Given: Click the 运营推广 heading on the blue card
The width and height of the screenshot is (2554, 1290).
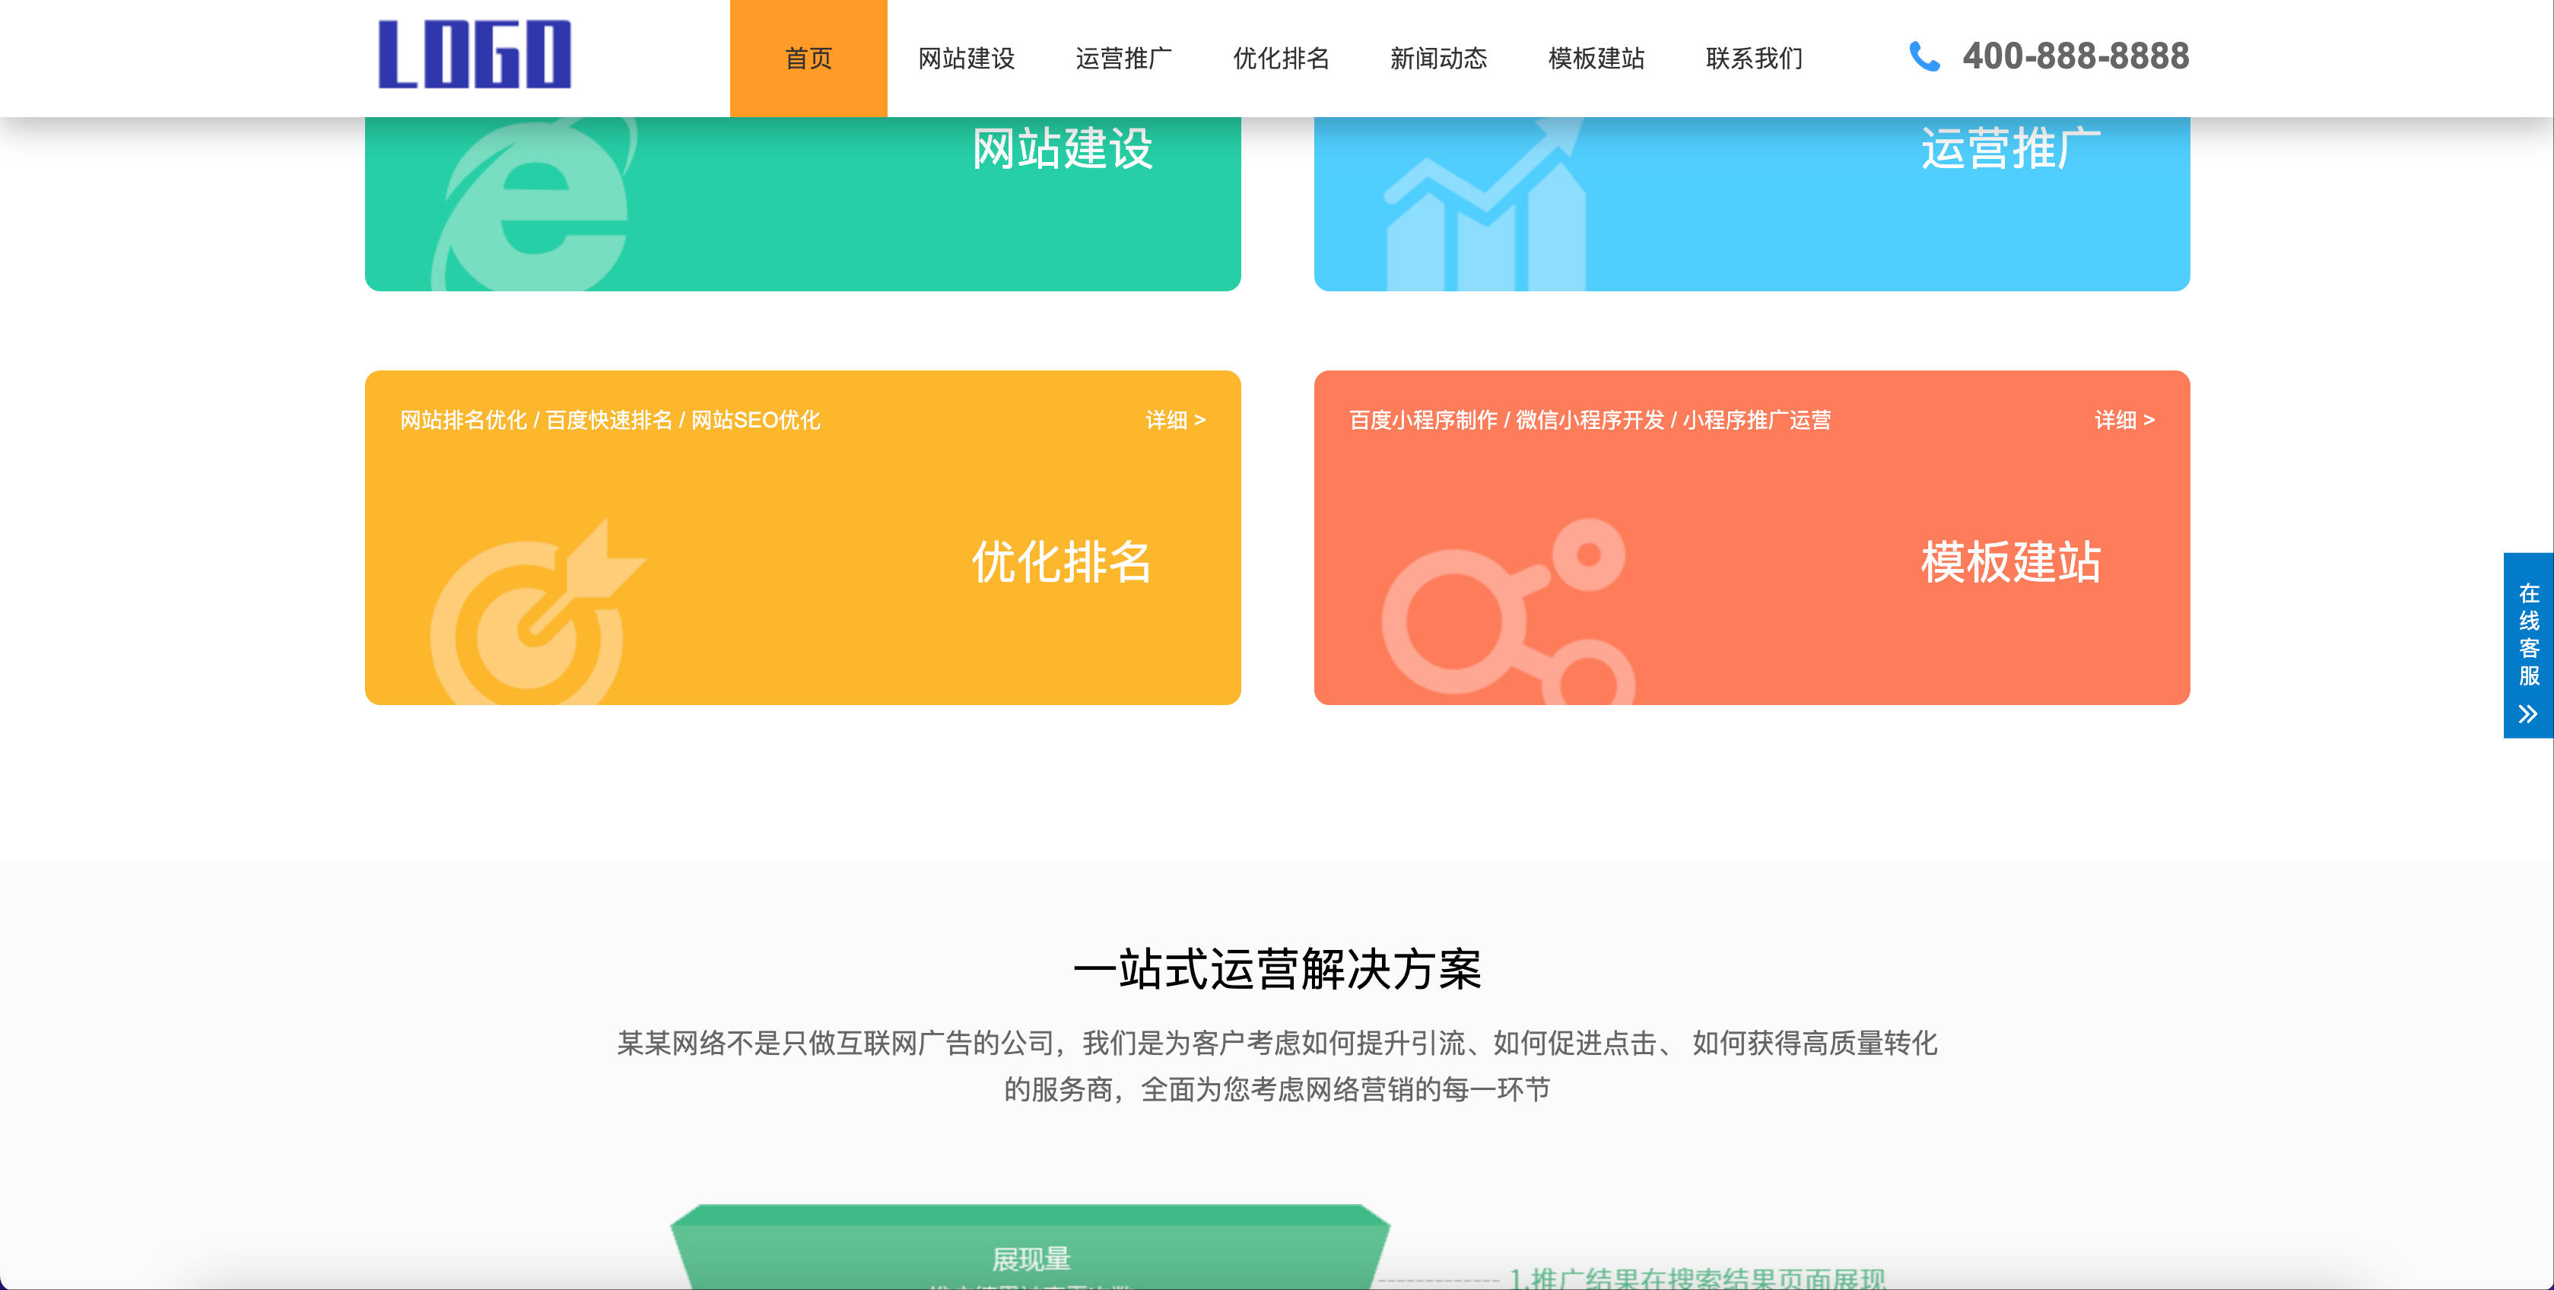Looking at the screenshot, I should coord(2011,149).
